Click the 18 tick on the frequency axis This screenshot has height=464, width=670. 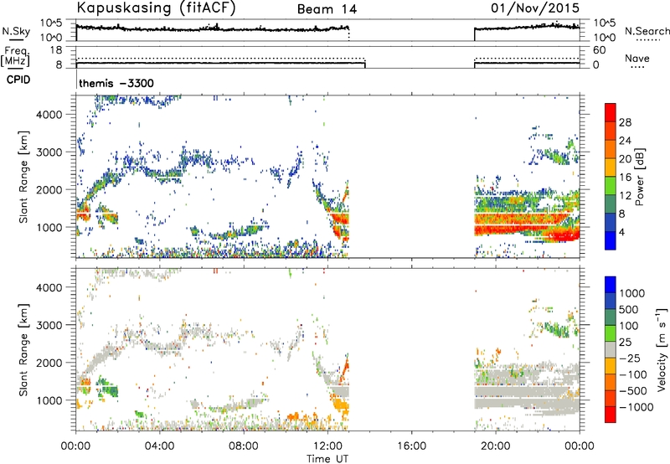[56, 50]
